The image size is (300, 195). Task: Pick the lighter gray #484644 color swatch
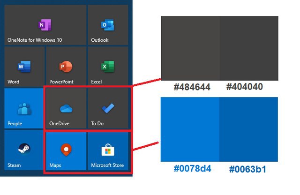[x=190, y=48]
